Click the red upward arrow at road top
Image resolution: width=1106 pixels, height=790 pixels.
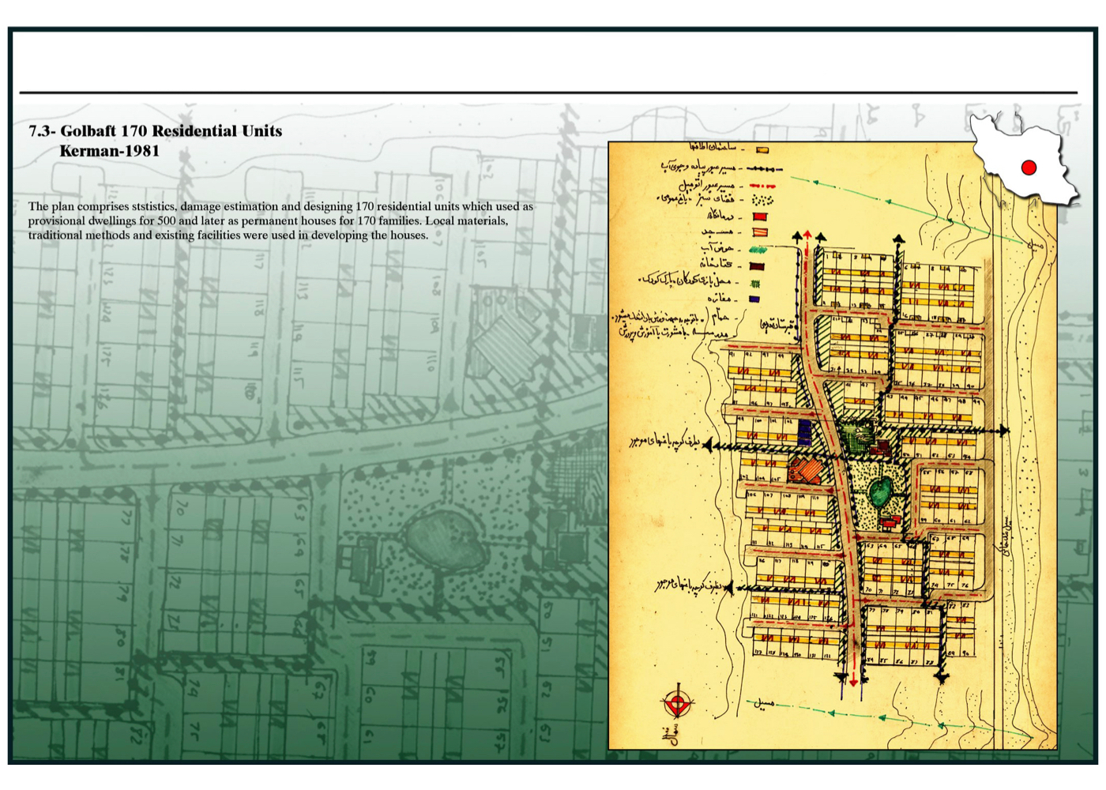click(807, 236)
